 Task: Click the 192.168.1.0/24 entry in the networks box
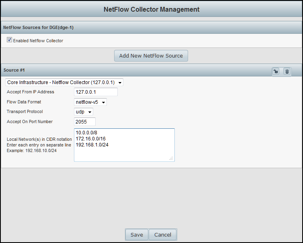pos(92,145)
